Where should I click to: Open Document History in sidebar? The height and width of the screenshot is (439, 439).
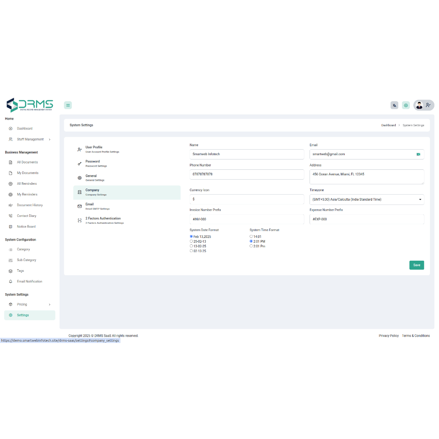pos(30,205)
